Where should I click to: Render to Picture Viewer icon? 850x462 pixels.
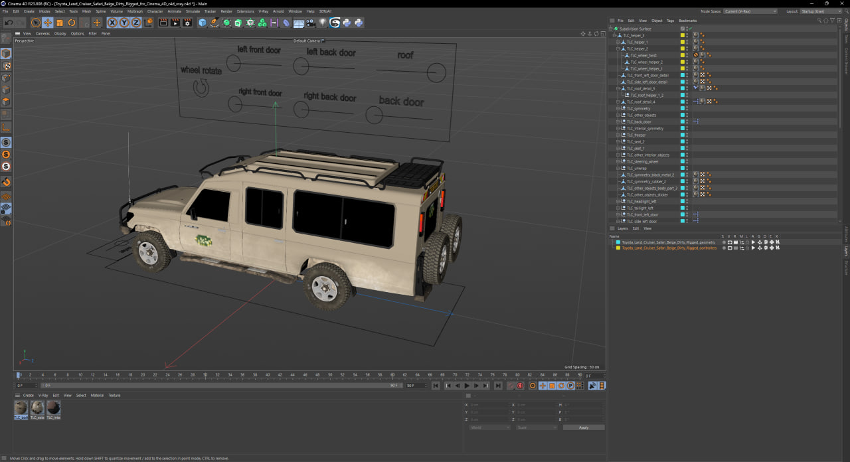pyautogui.click(x=175, y=23)
